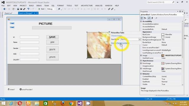Image resolution: width=189 pixels, height=106 pixels.
Task: Open Google Chrome from the taskbar
Action: tap(71, 103)
